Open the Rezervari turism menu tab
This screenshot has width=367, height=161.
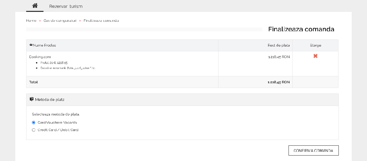[x=66, y=6]
